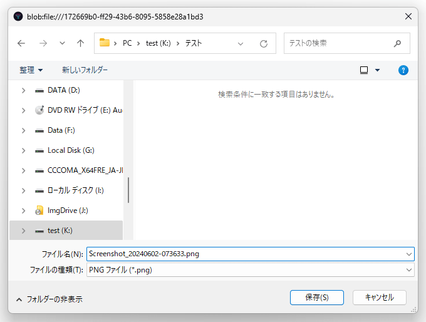Expand the CCCOMA_X64FRE_JA-JI node

[23, 170]
